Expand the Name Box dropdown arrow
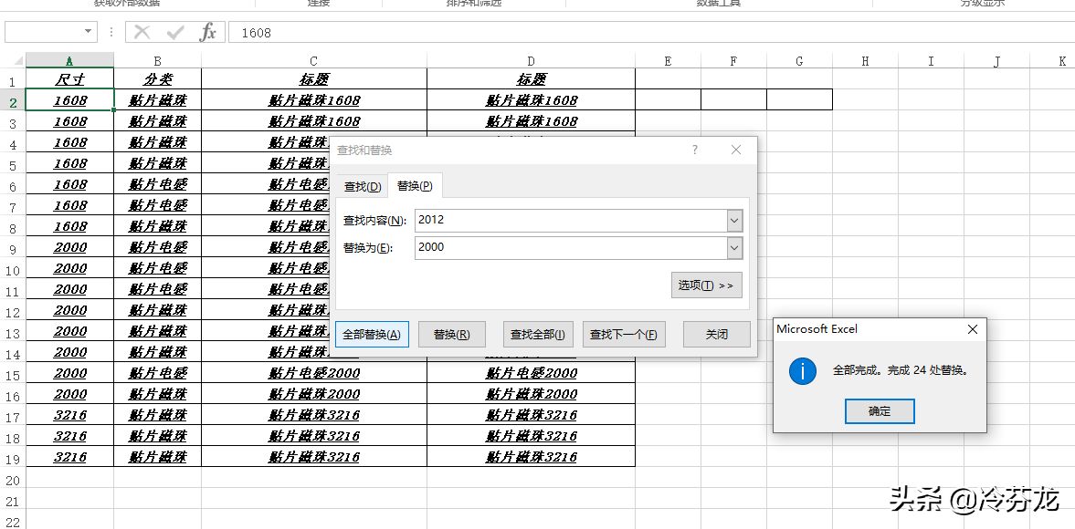This screenshot has width=1075, height=529. coord(89,32)
